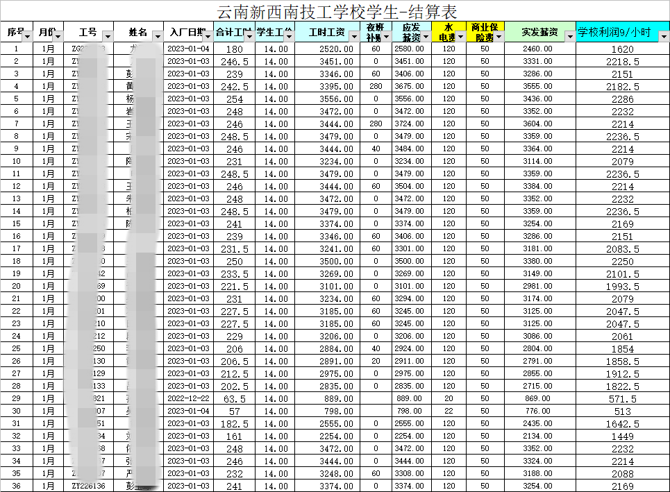This screenshot has height=492, width=670.
Task: Select the cell showing 2924.00
Action: [412, 348]
